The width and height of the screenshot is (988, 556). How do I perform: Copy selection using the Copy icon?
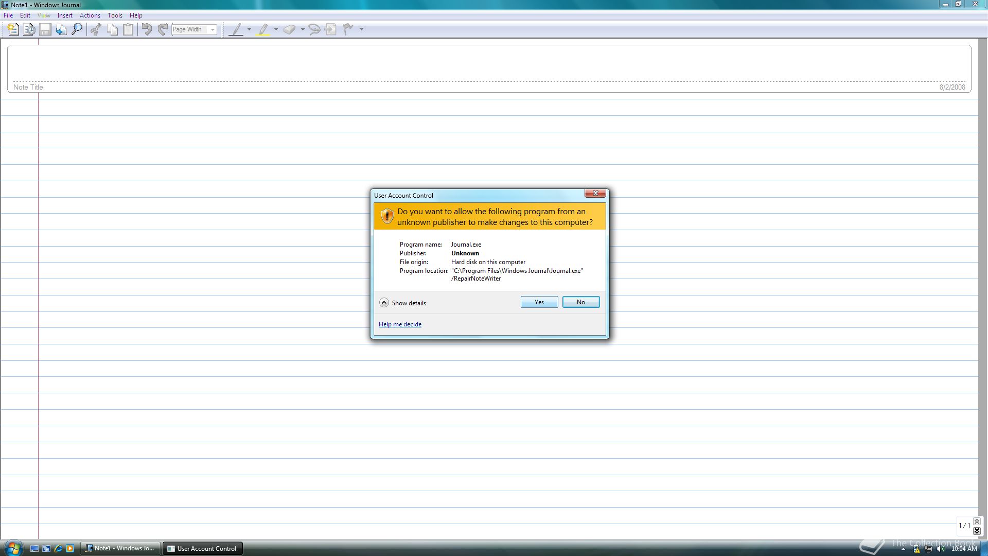112,29
